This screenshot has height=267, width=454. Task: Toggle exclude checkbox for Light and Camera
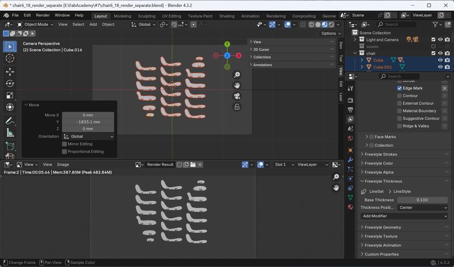coord(433,40)
